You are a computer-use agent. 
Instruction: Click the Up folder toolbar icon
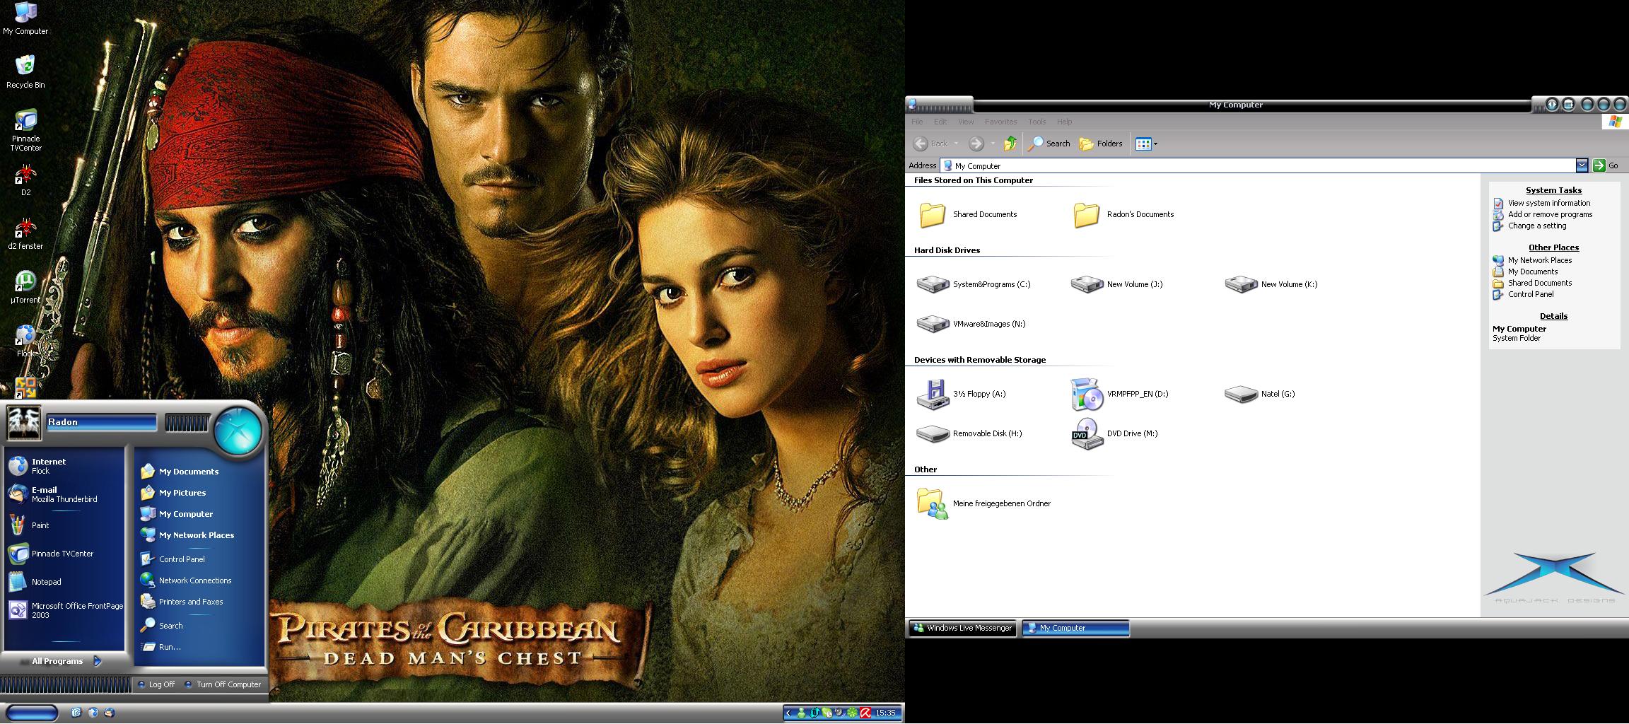tap(1010, 144)
